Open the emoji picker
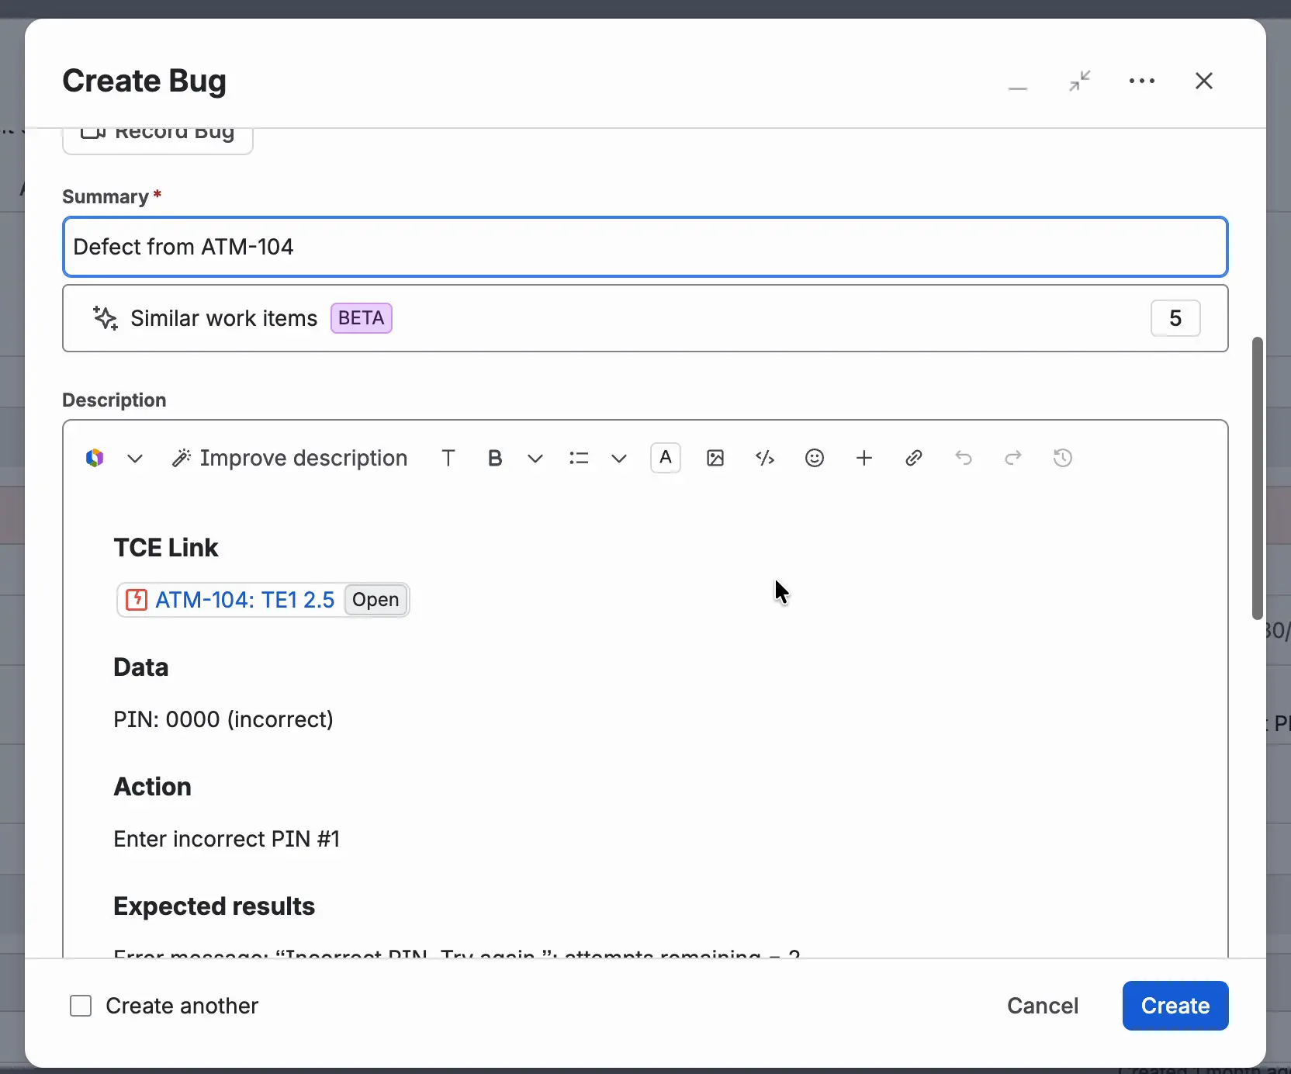 click(815, 458)
